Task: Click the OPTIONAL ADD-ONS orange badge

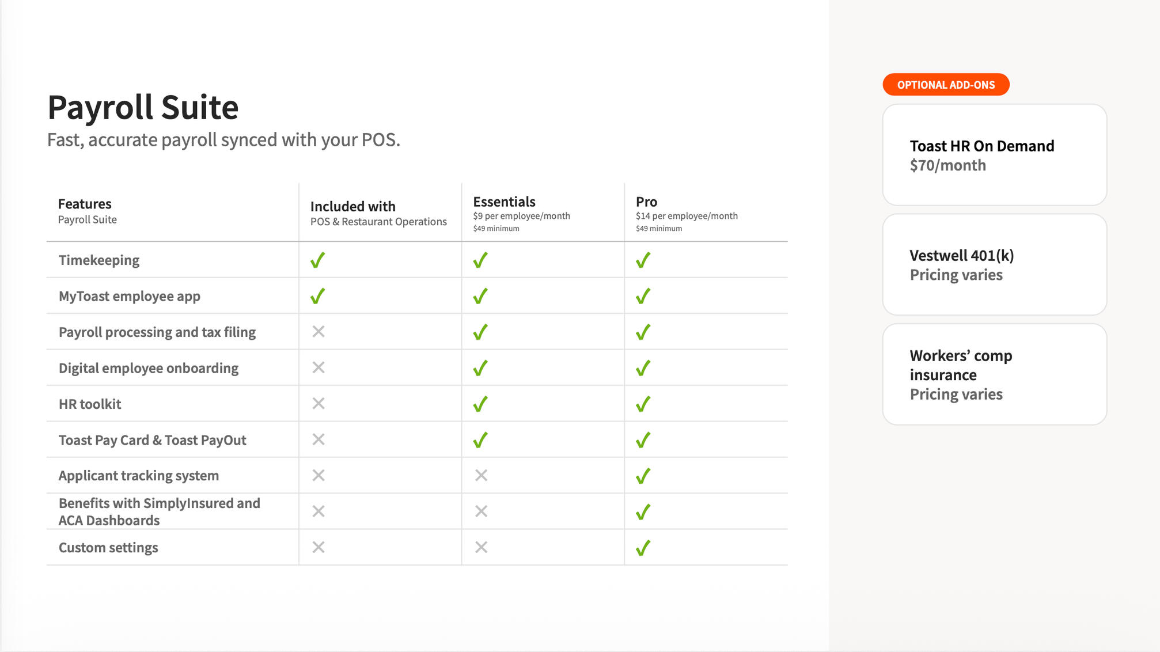Action: pos(946,85)
